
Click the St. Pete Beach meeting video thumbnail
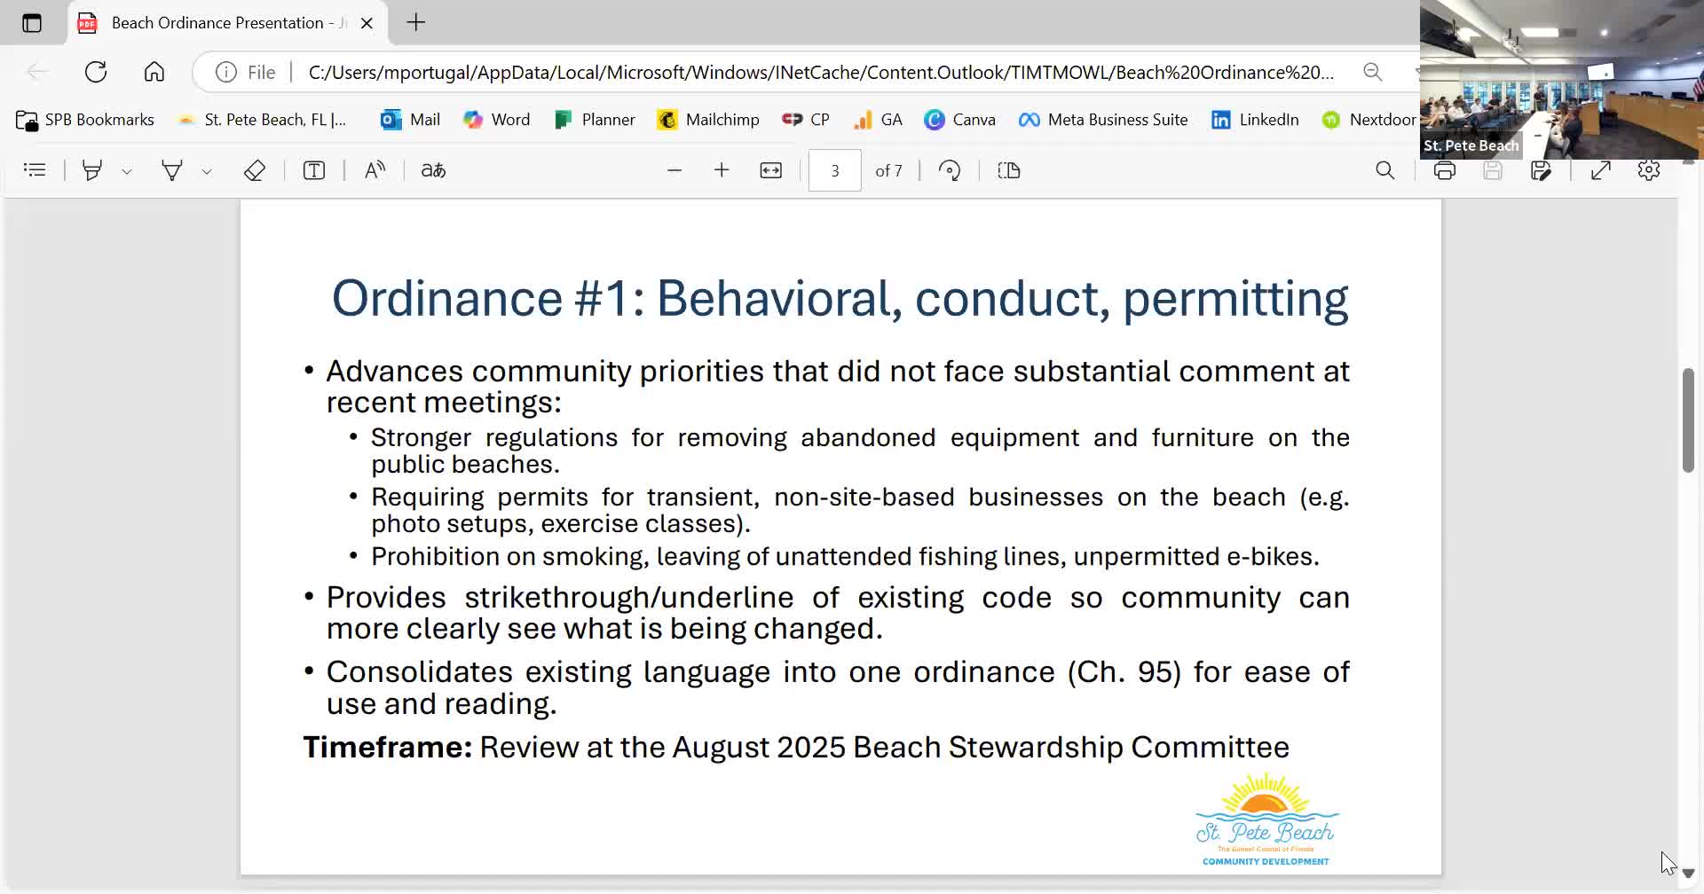tap(1562, 80)
